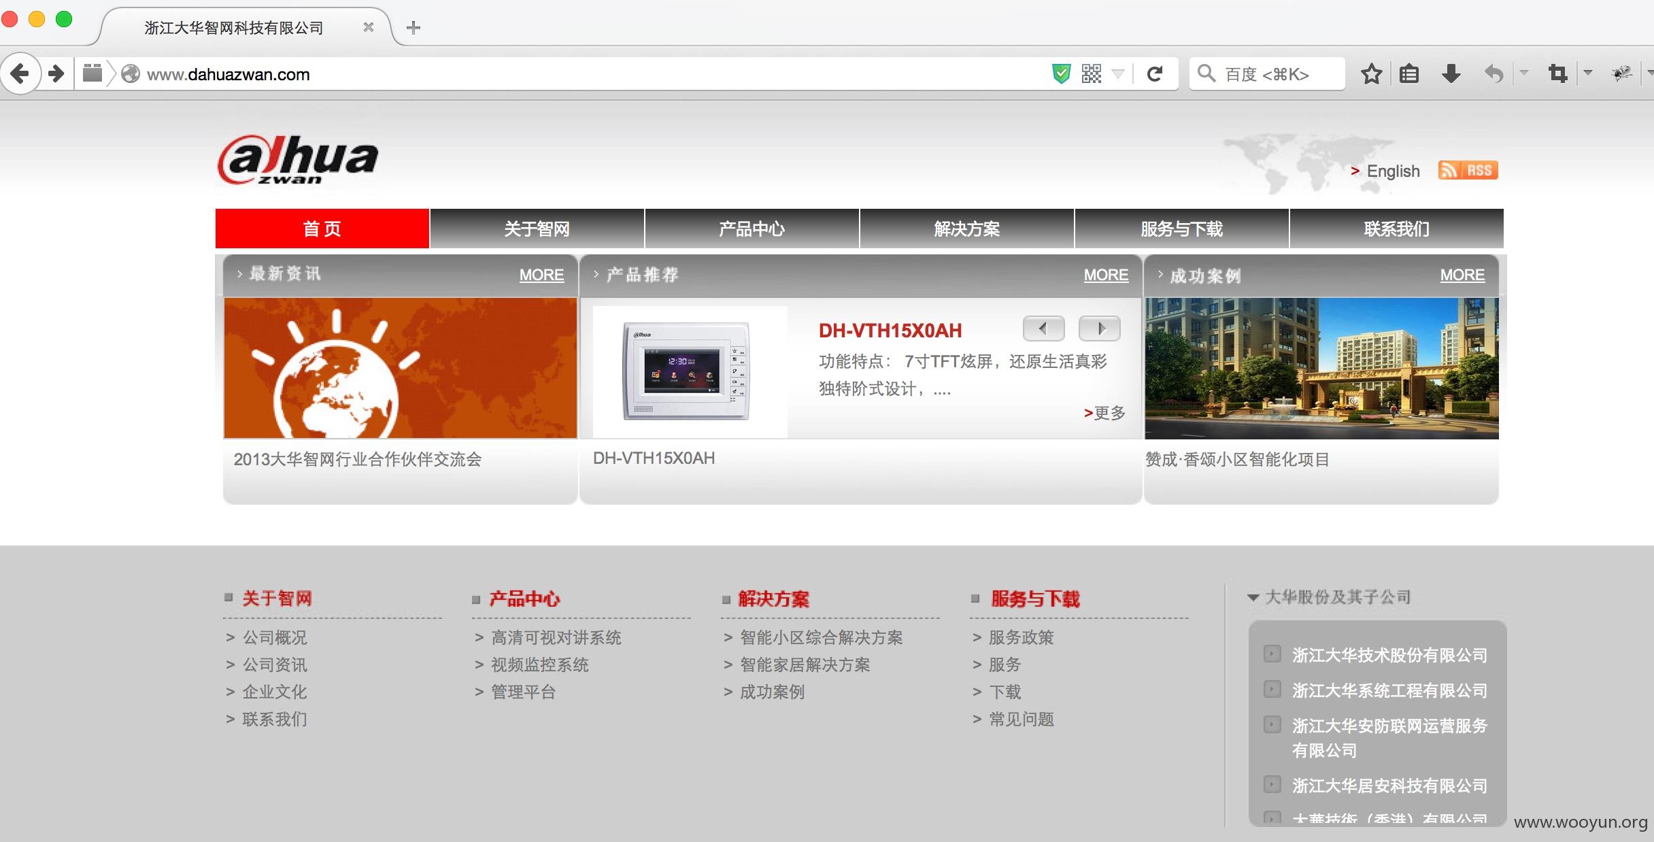1654x842 pixels.
Task: Click MORE in the 最新资讯 panel
Action: tap(541, 275)
